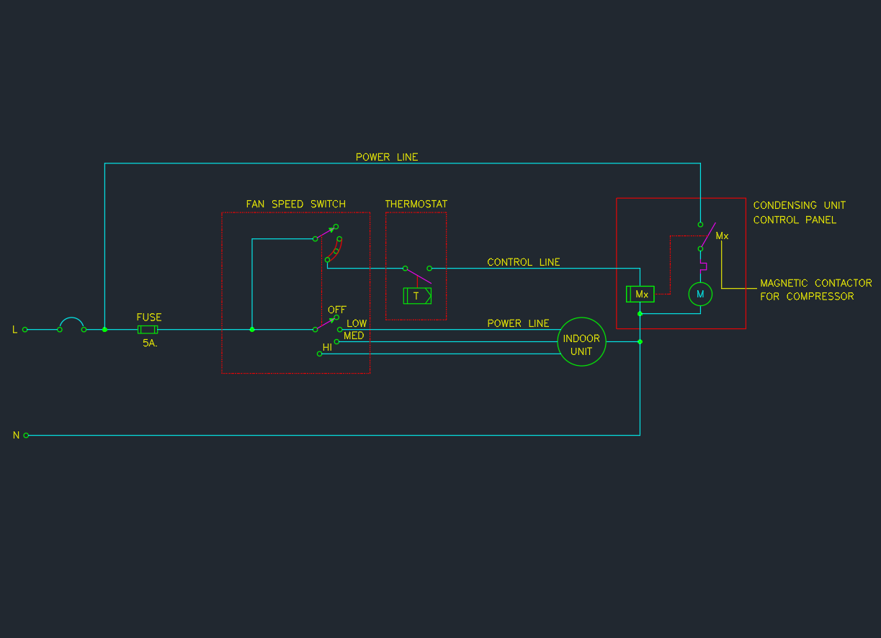Image resolution: width=881 pixels, height=638 pixels.
Task: Select the FUSE symbol on the line
Action: point(148,329)
